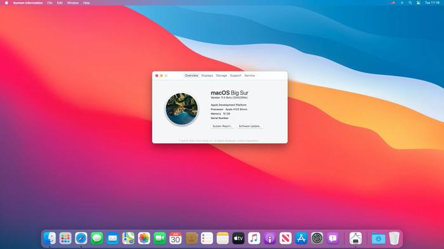Click the Software Update button
The image size is (444, 249).
coord(250,126)
